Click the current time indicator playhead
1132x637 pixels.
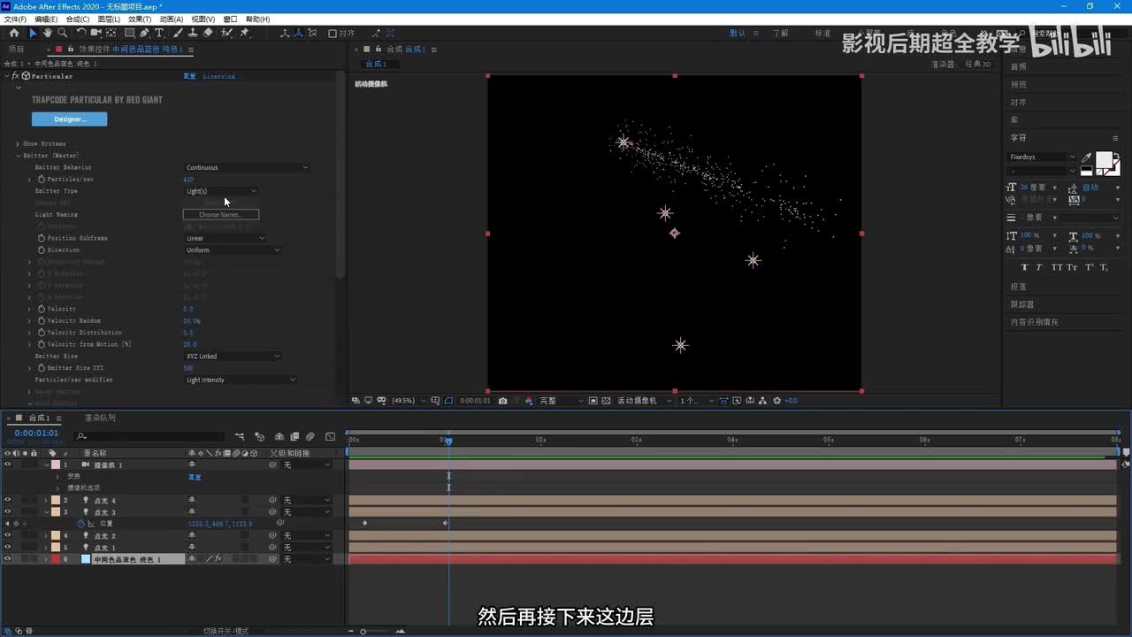point(448,441)
